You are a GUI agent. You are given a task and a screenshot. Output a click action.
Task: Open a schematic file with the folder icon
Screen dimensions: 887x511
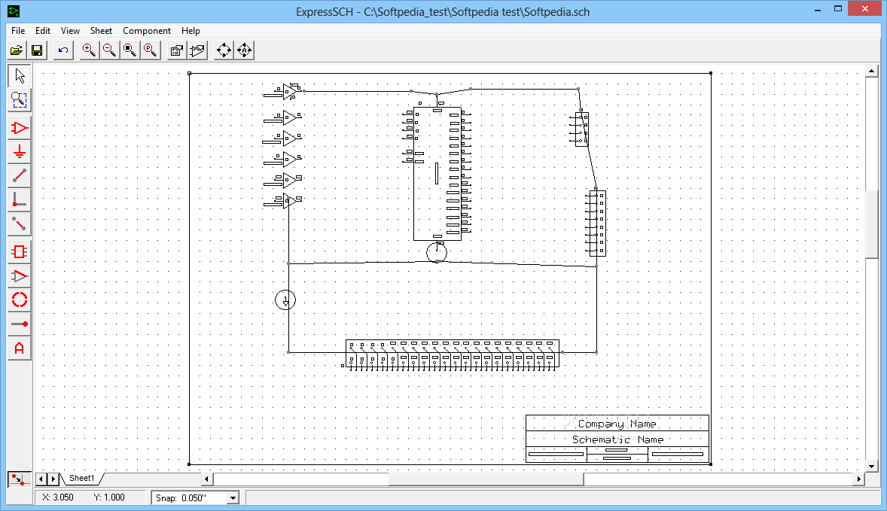click(17, 50)
